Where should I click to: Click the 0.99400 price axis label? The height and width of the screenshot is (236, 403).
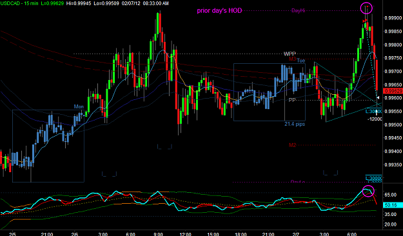(x=393, y=152)
